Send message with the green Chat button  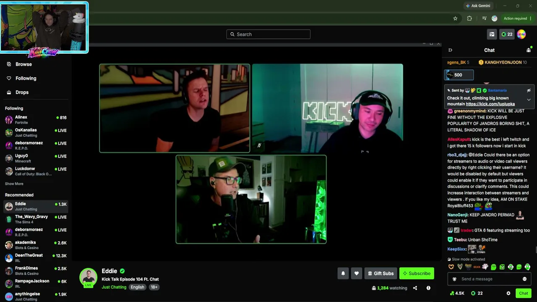click(523, 294)
